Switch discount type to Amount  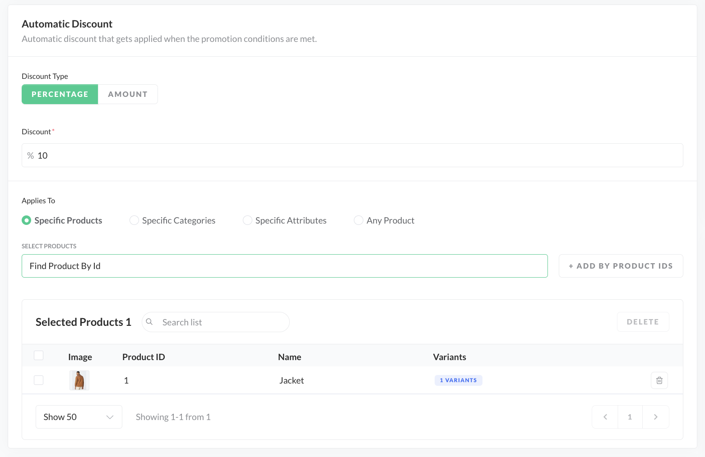pos(128,94)
